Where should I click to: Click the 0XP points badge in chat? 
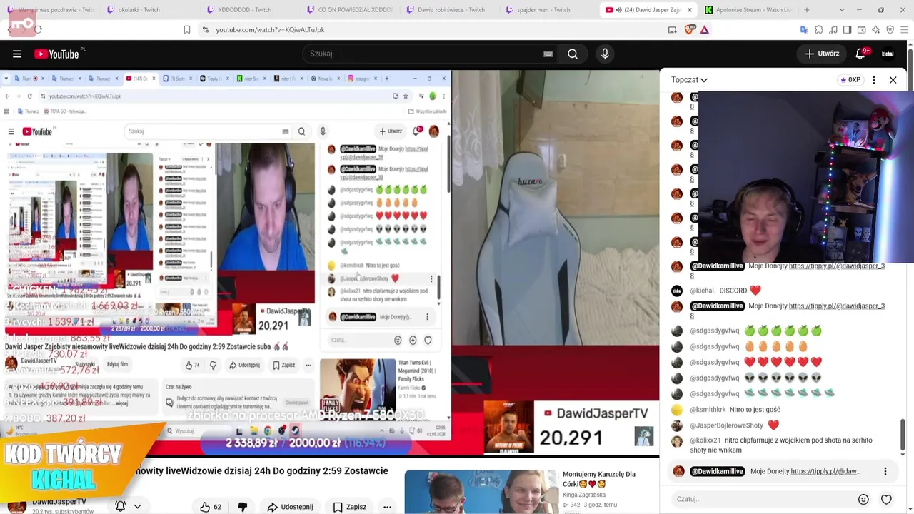click(x=850, y=80)
